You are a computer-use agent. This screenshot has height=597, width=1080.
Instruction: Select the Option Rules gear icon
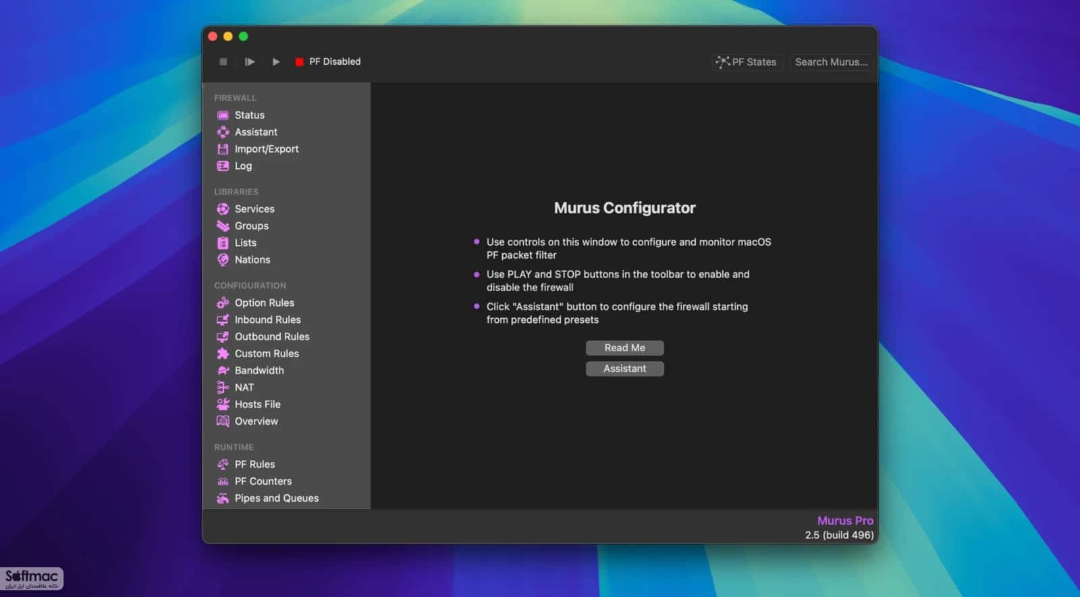click(x=223, y=303)
